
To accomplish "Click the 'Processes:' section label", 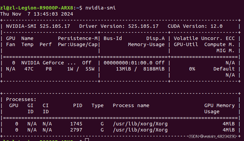I will [x=21, y=99].
